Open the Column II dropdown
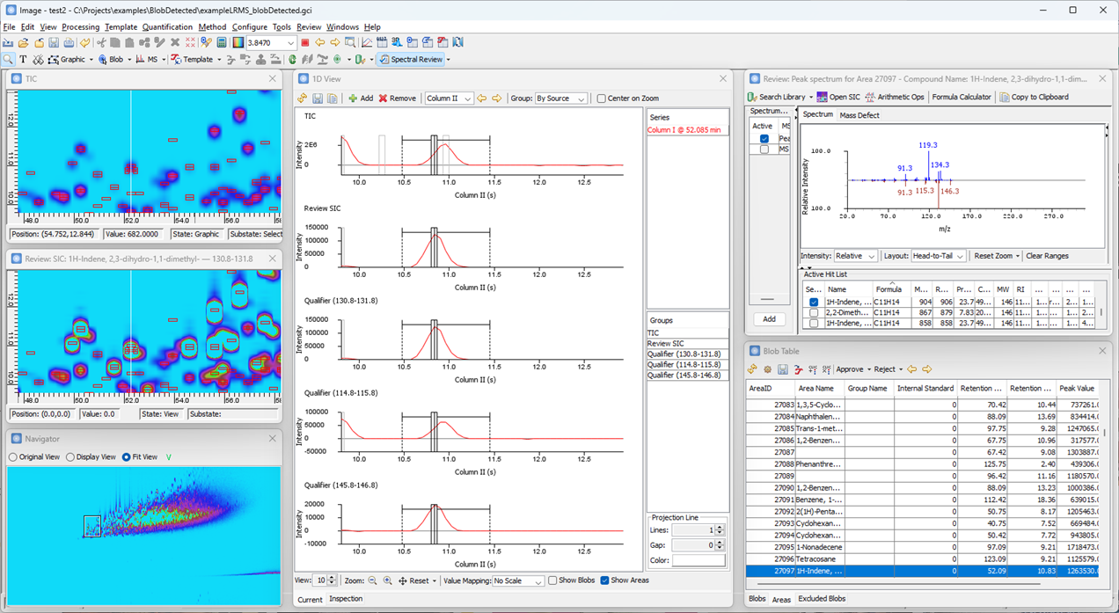The height and width of the screenshot is (613, 1119). point(450,98)
